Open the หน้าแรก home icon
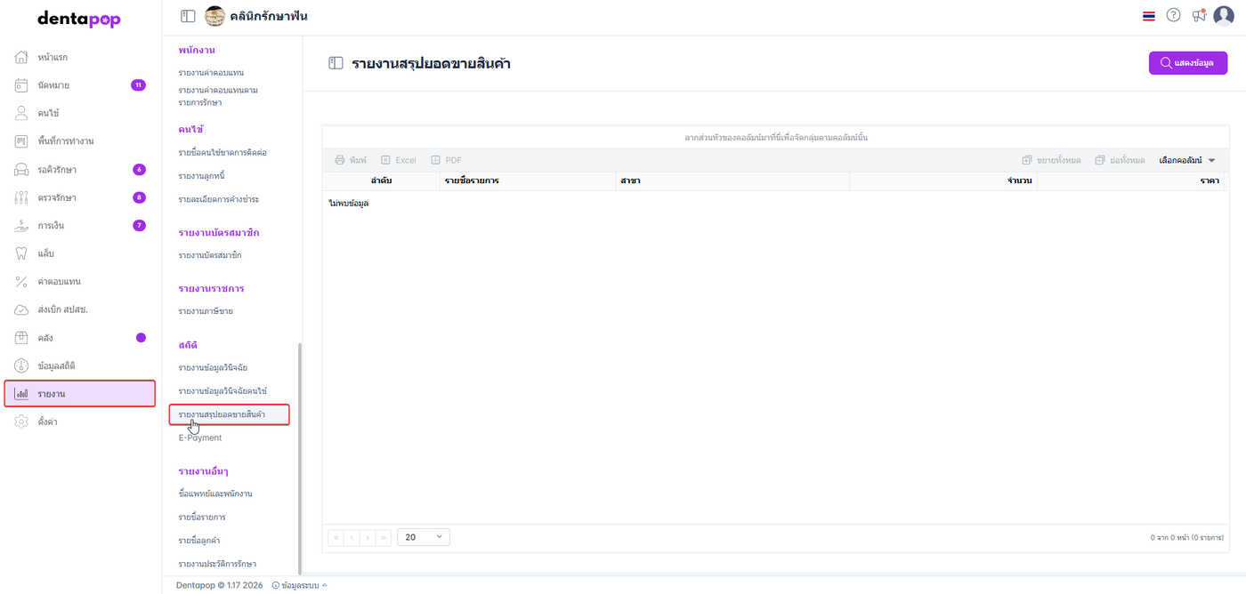The width and height of the screenshot is (1246, 594). tap(22, 57)
